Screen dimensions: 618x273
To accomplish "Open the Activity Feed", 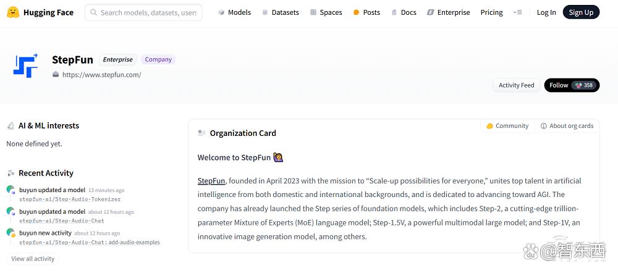I will click(516, 85).
